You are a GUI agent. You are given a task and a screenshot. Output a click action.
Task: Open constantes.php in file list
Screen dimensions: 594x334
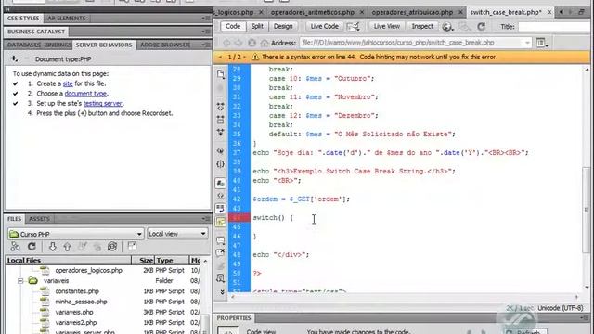click(77, 291)
